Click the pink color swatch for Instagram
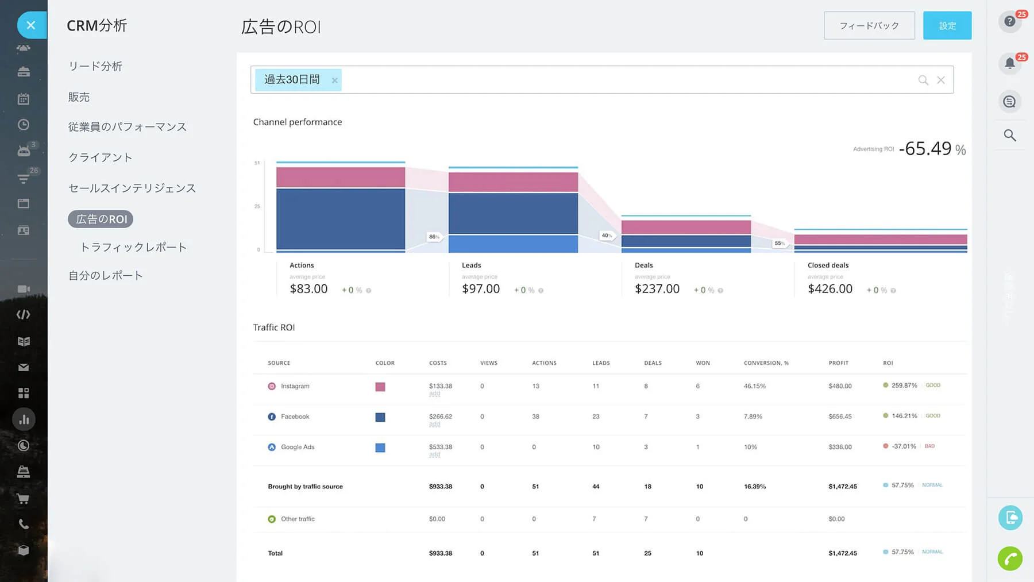The height and width of the screenshot is (582, 1034). coord(380,387)
